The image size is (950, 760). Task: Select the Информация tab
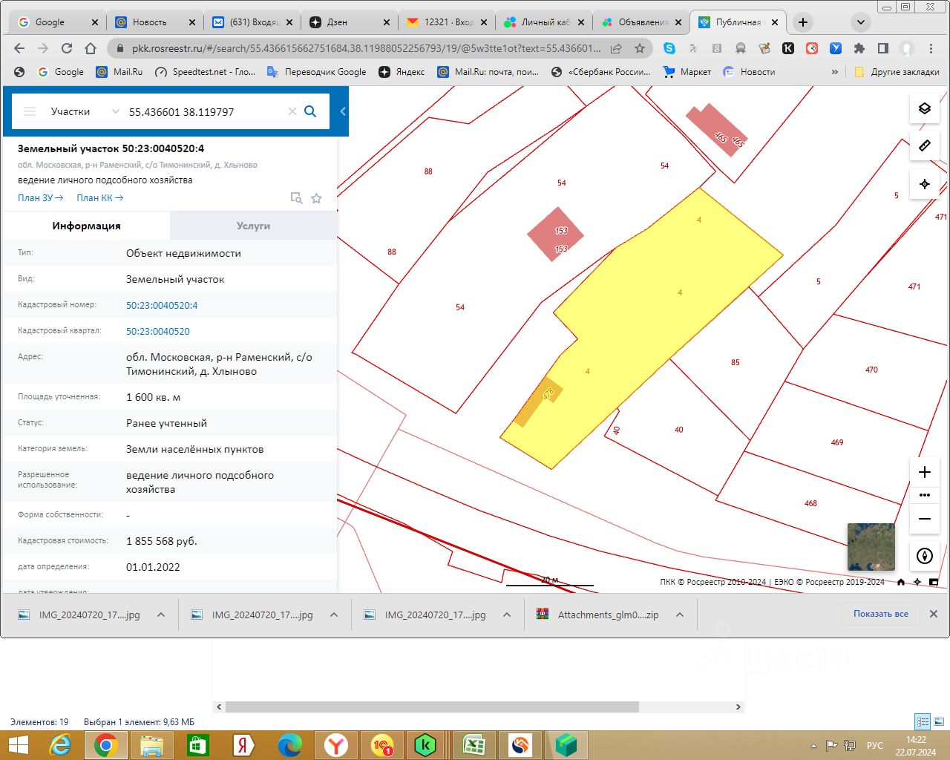(86, 226)
